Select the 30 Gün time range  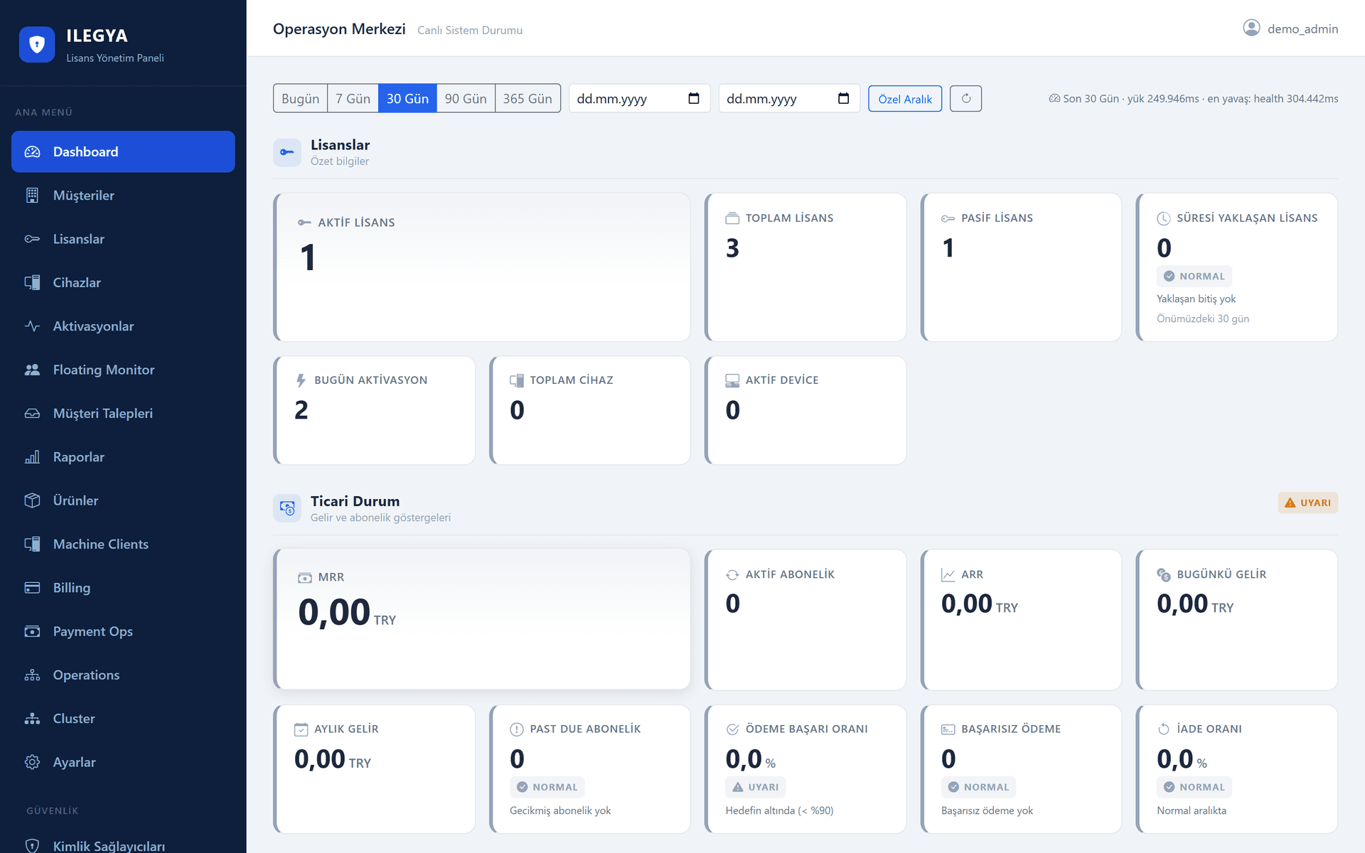point(407,99)
